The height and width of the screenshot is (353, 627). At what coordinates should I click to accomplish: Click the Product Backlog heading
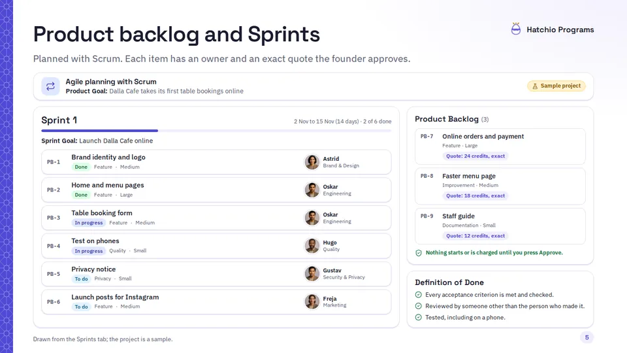(447, 119)
